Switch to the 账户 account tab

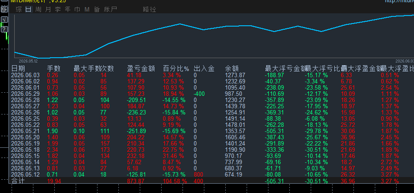tap(110, 10)
